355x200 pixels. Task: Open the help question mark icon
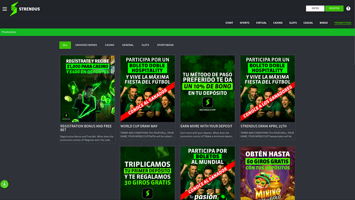click(x=348, y=8)
